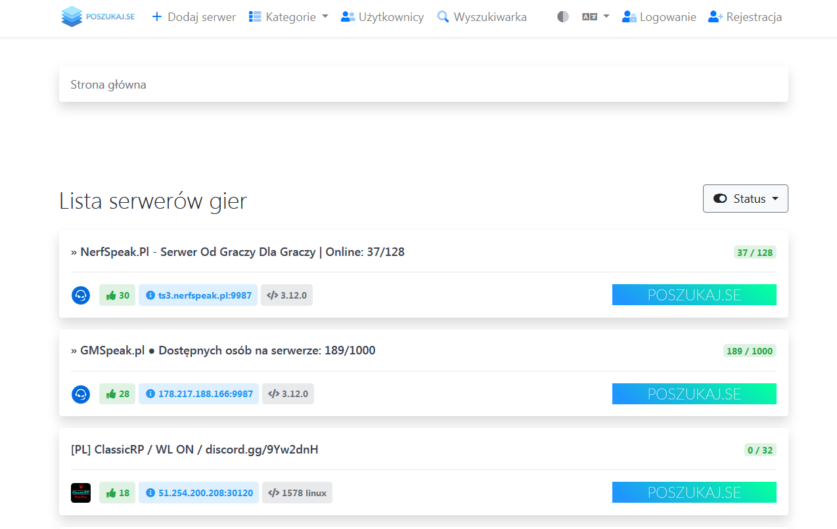Open the Wyszukiwarka search page
837x529 pixels.
pos(482,17)
